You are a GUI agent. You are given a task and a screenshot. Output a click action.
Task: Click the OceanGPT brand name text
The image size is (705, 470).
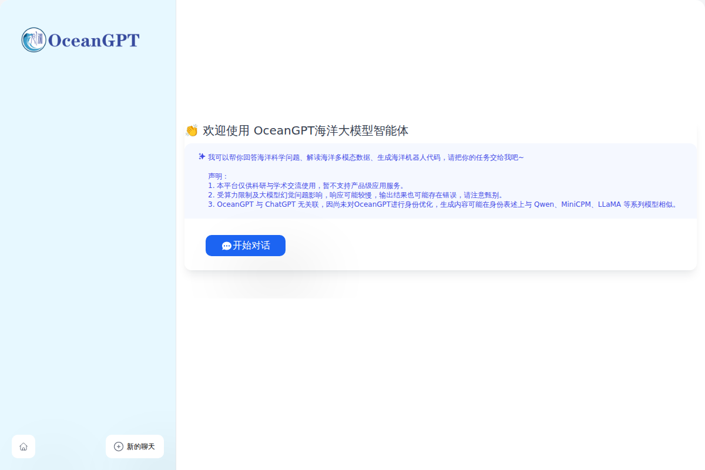point(93,40)
